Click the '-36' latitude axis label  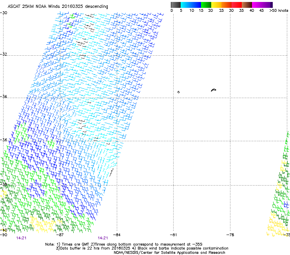tap(4, 140)
